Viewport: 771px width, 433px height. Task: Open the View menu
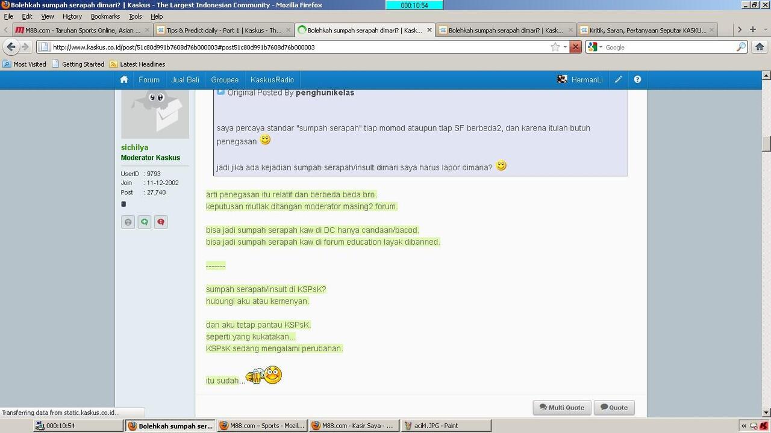48,16
